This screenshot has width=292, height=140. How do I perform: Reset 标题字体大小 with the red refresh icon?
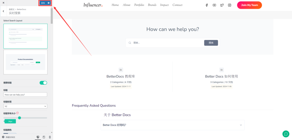click(17, 113)
